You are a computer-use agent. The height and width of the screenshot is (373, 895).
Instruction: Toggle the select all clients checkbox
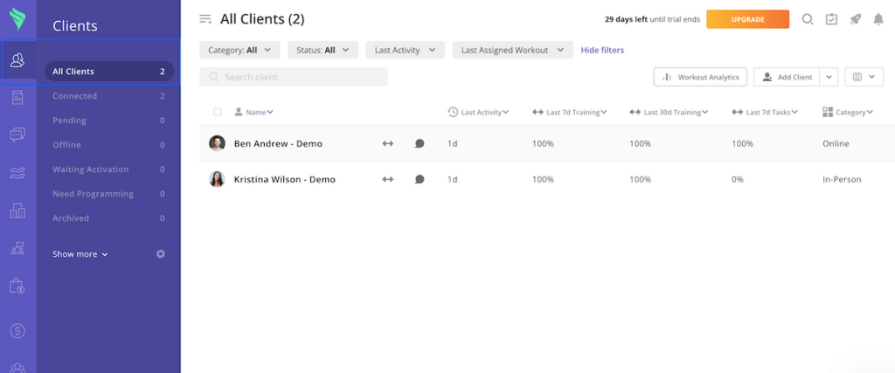click(x=218, y=112)
